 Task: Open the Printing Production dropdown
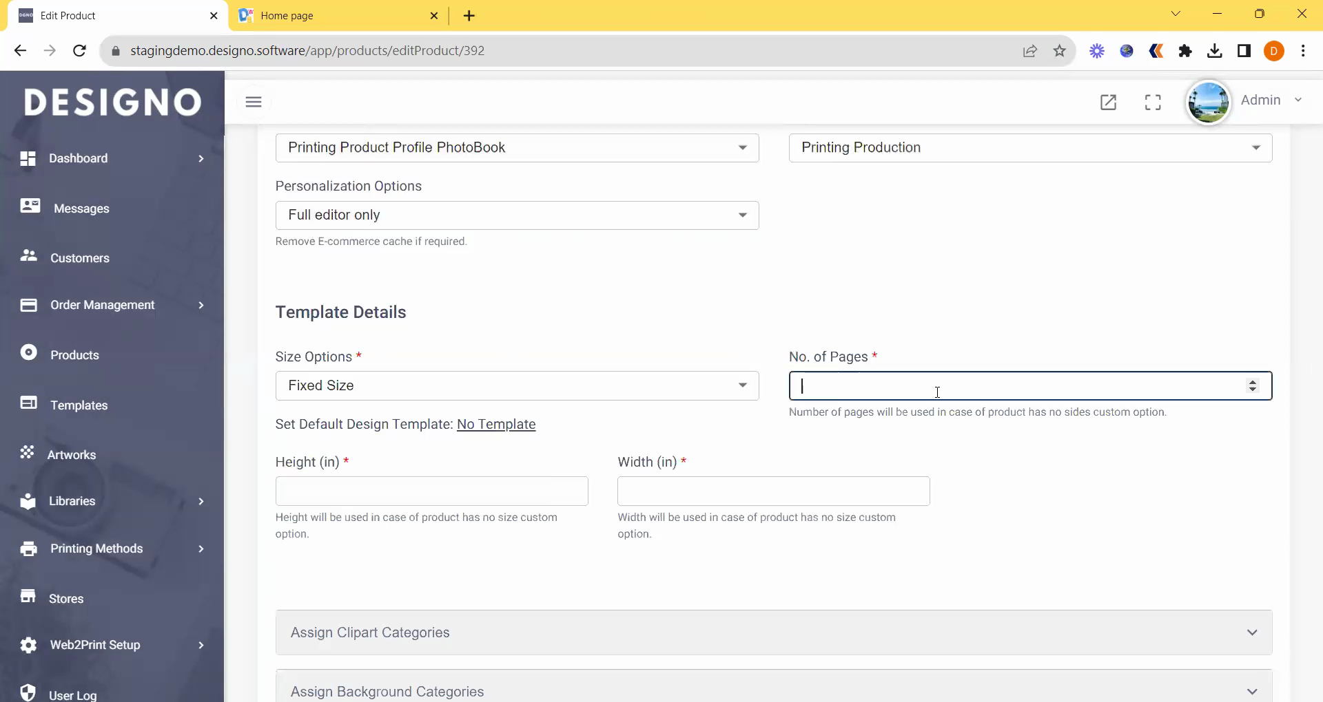(x=1030, y=148)
